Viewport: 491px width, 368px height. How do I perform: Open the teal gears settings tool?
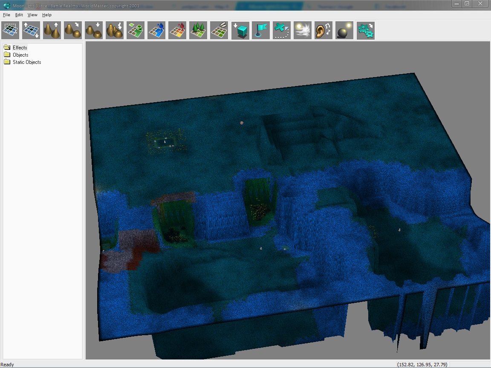365,30
